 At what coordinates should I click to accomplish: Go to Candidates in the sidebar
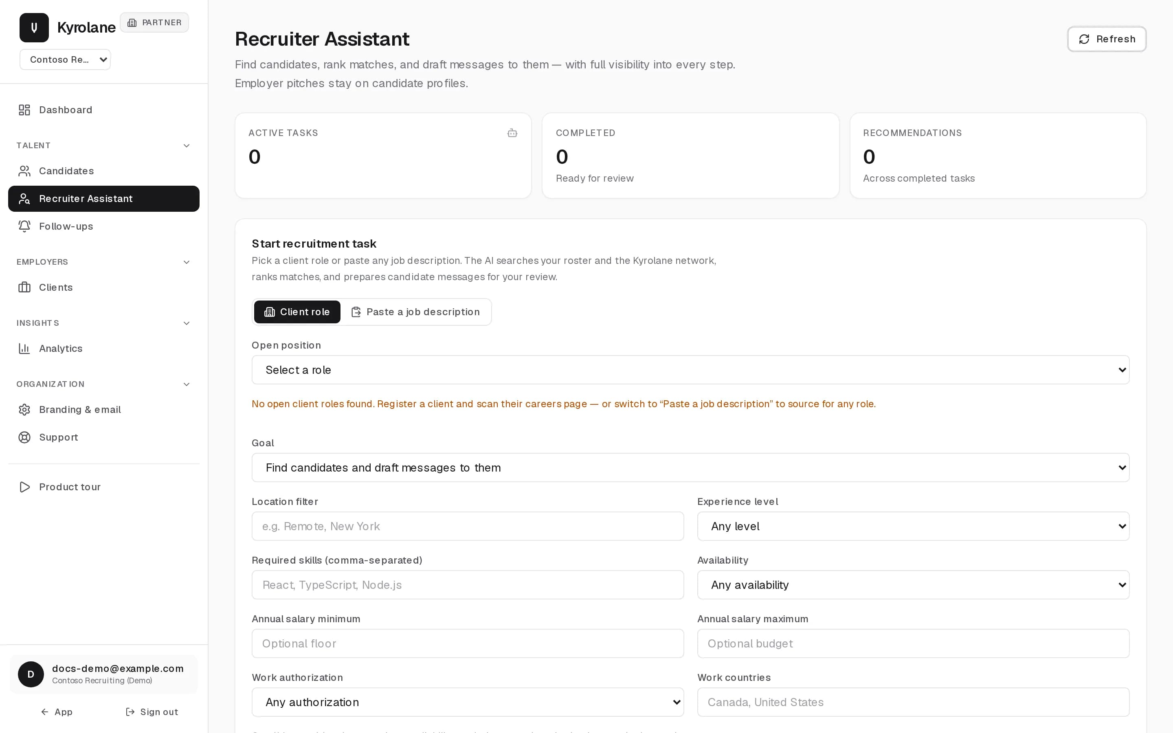(104, 171)
